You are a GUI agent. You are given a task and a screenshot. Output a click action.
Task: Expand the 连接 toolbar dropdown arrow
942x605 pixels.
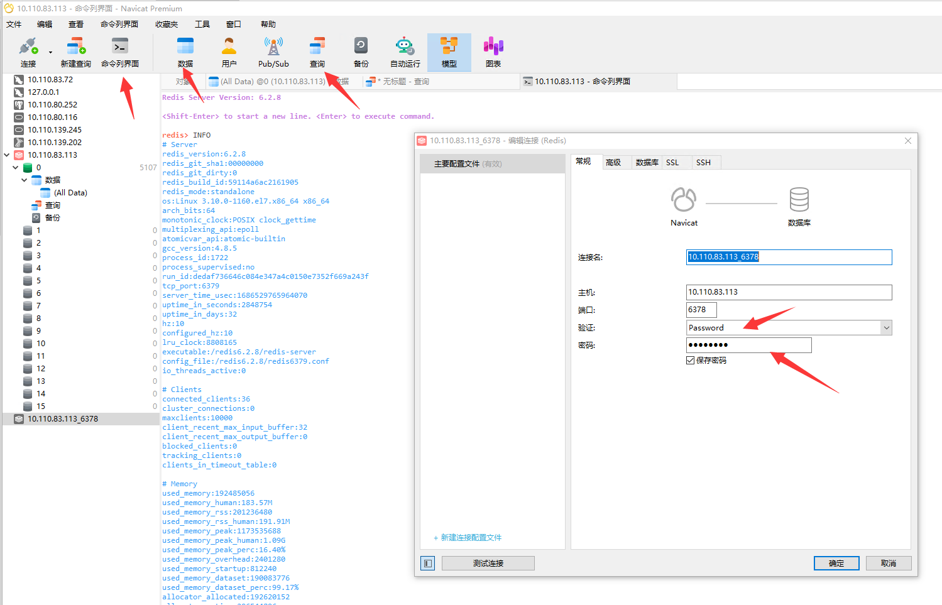pyautogui.click(x=50, y=53)
